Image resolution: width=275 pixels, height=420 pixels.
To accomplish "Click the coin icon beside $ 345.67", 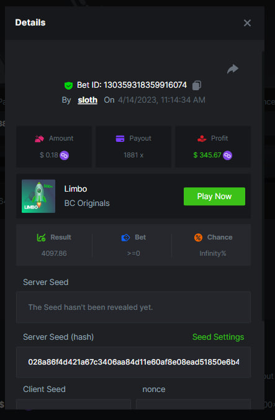I will coord(227,156).
